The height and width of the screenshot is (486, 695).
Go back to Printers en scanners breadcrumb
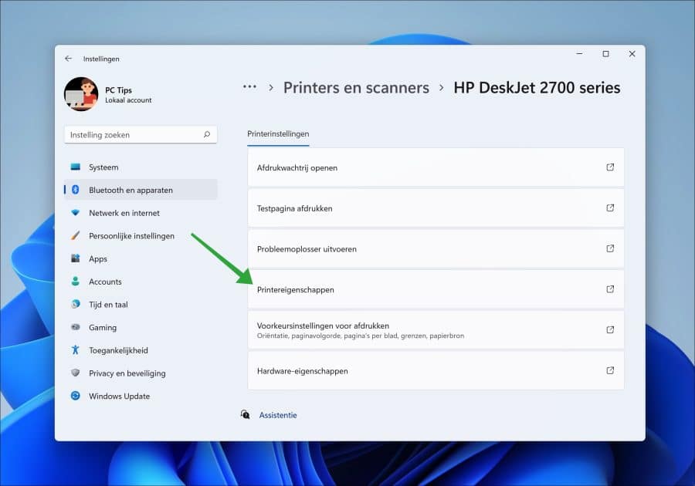pyautogui.click(x=356, y=88)
